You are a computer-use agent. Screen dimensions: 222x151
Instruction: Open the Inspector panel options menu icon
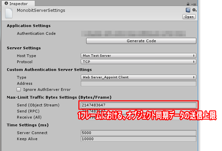tap(194, 4)
